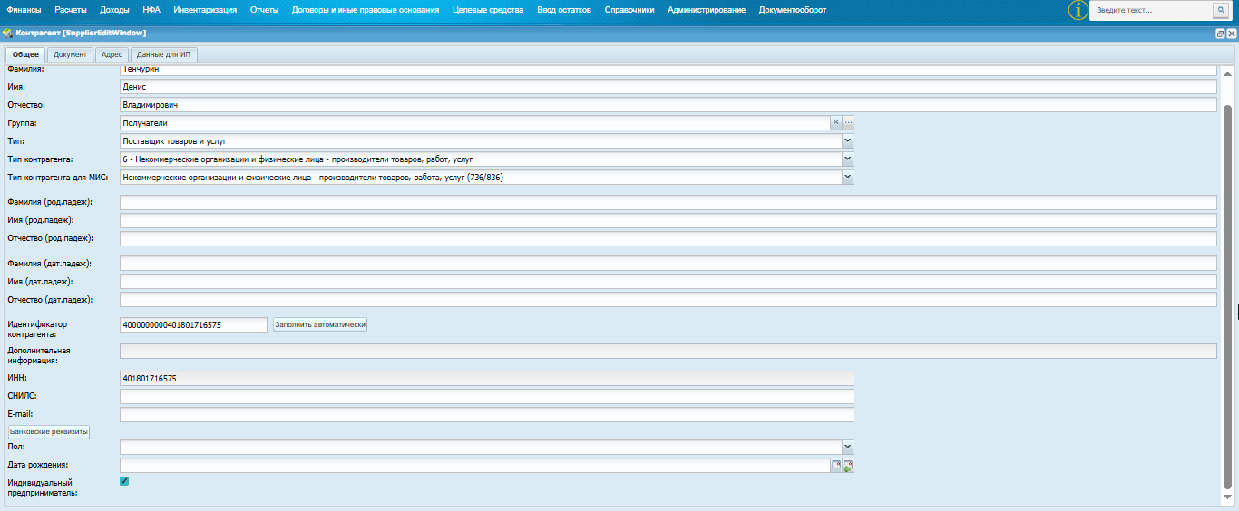1239x511 pixels.
Task: Click the yellow information icon
Action: pyautogui.click(x=1077, y=10)
